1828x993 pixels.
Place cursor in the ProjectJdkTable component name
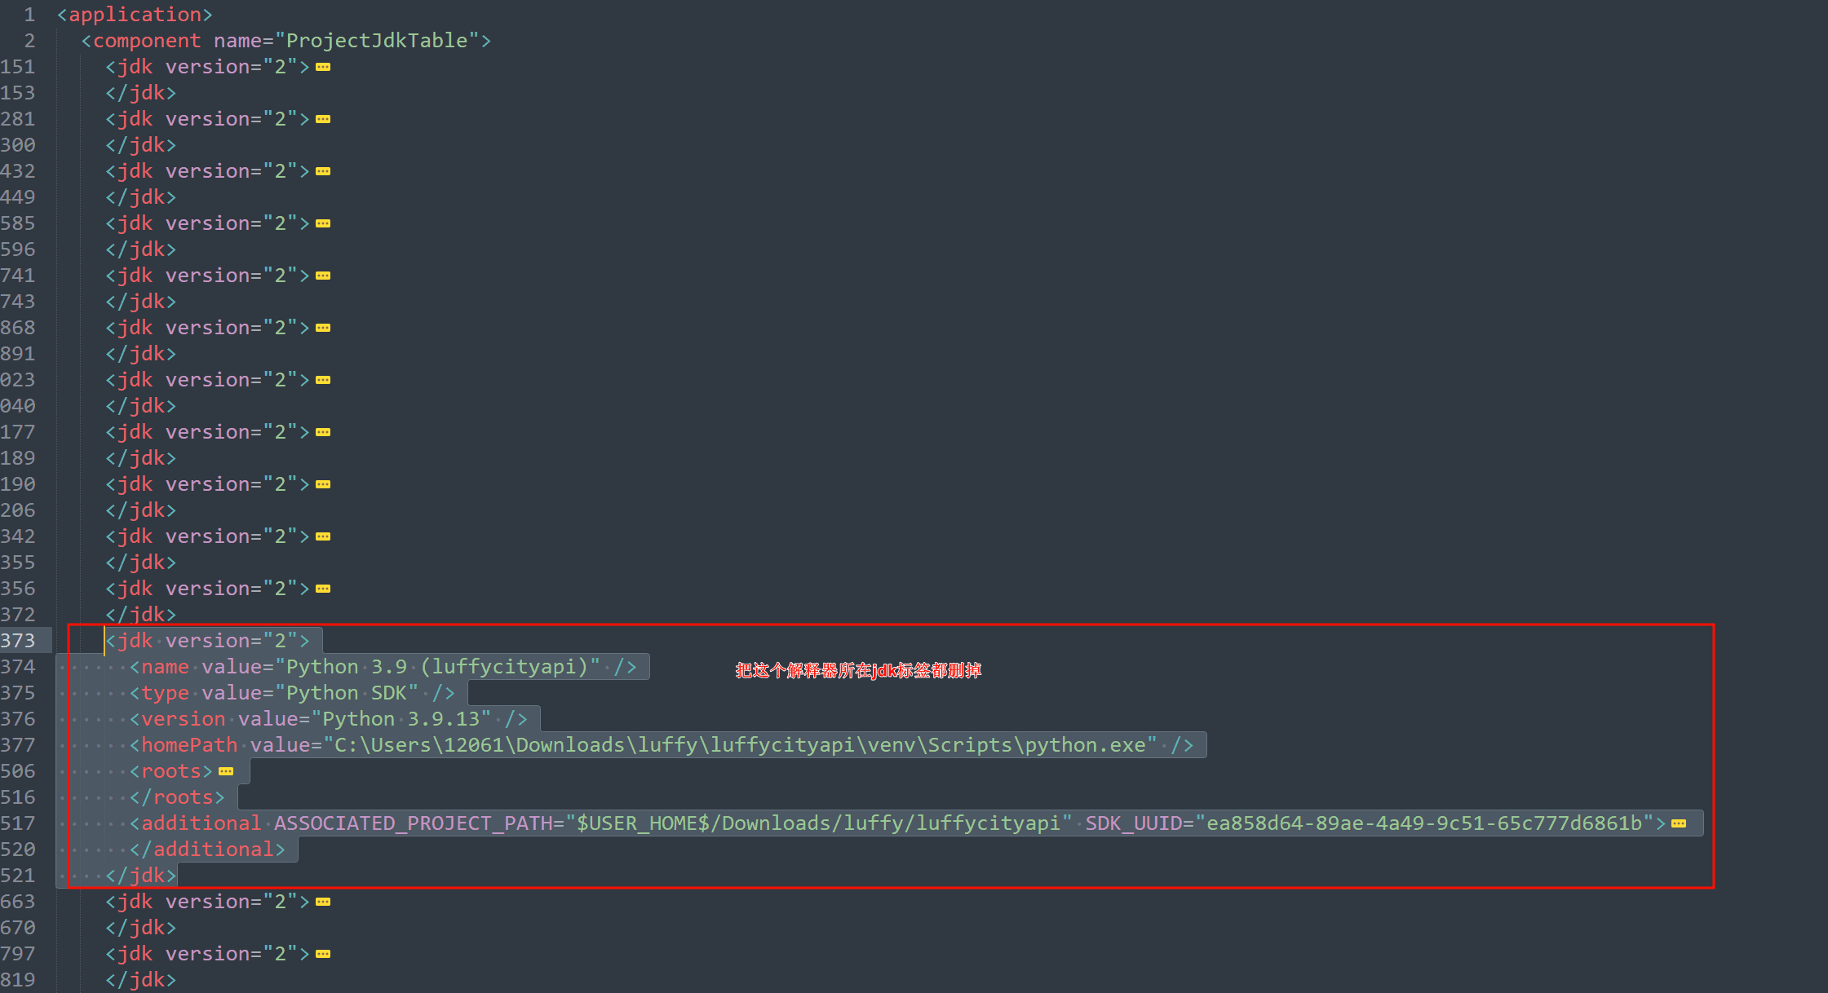[377, 41]
